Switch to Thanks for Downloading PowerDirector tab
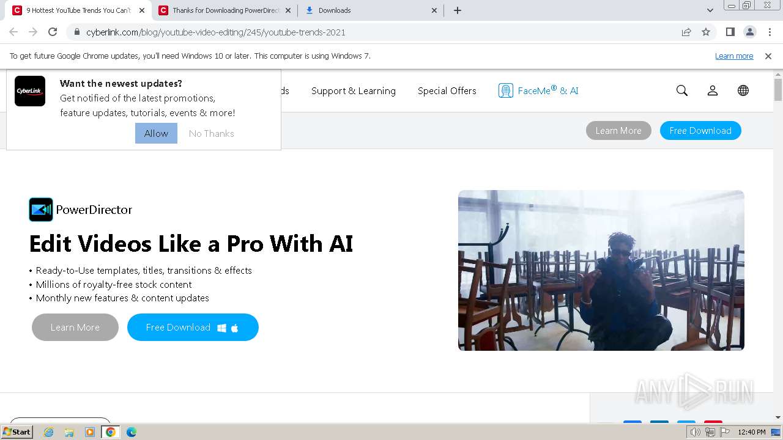783x440 pixels. [225, 10]
